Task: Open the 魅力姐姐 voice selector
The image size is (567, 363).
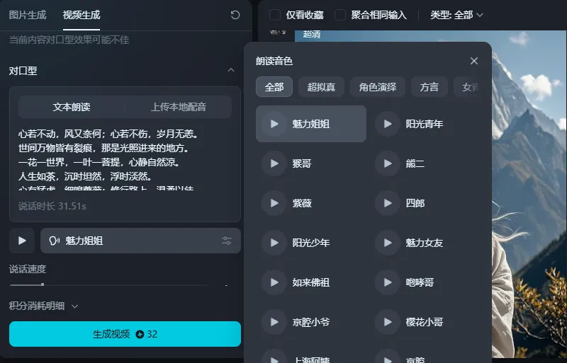Action: click(140, 241)
